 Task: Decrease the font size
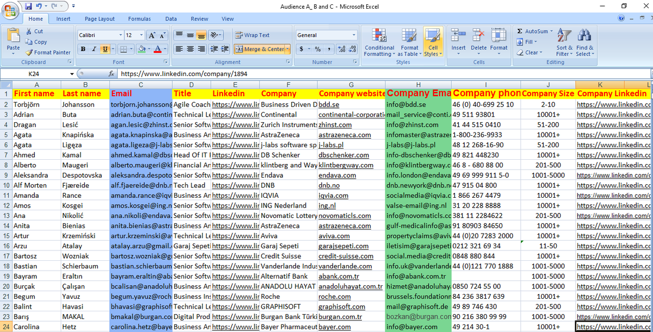[x=162, y=35]
